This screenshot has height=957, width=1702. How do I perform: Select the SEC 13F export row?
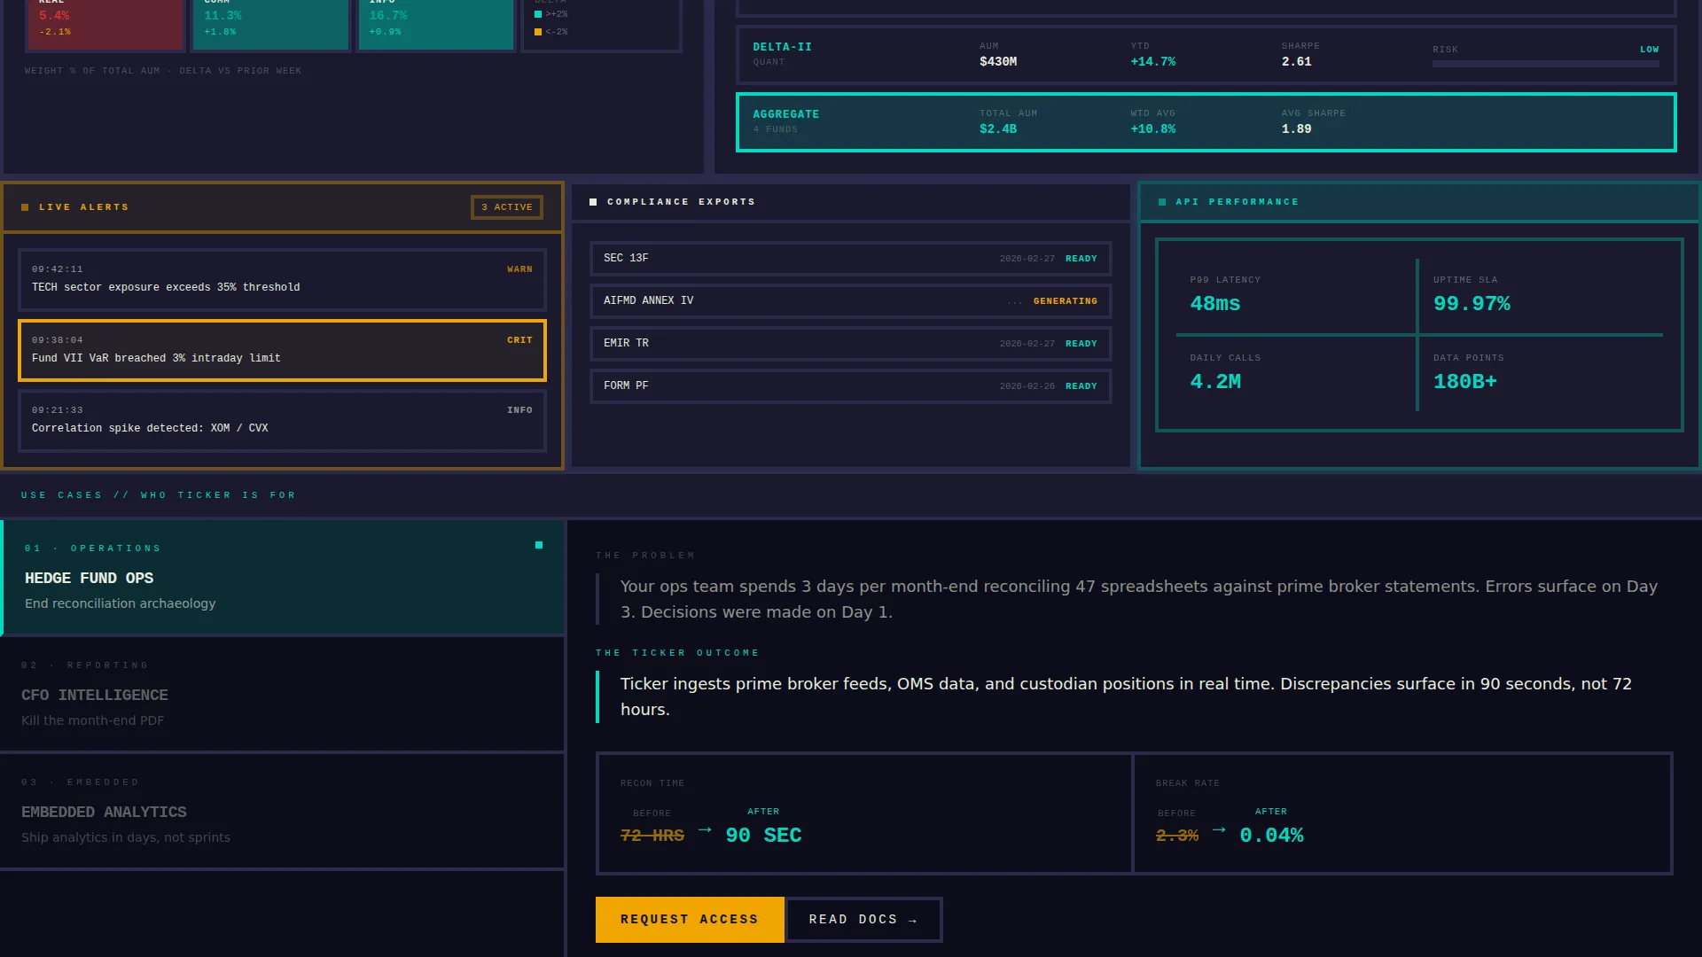point(850,259)
